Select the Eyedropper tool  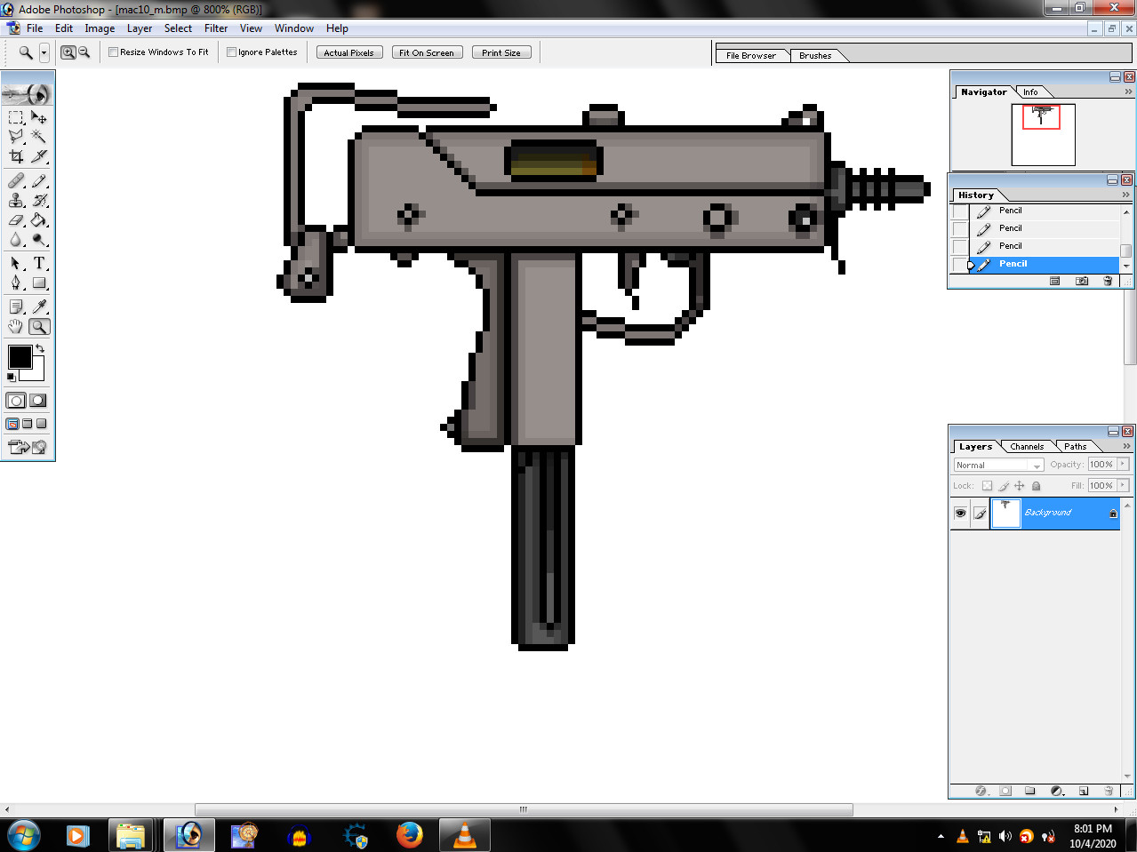point(39,307)
